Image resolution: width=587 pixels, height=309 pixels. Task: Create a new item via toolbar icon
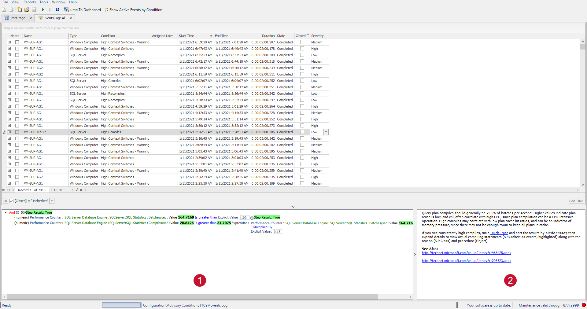[x=20, y=9]
